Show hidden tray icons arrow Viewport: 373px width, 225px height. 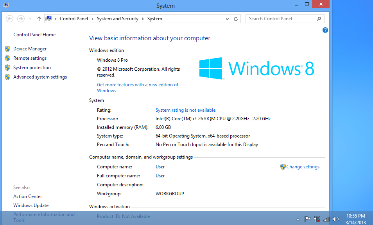[298, 219]
